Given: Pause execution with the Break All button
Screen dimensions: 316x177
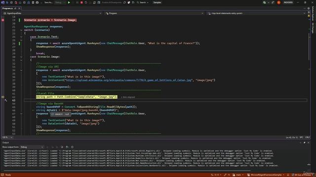Looking at the screenshot, I should pyautogui.click(x=78, y=2).
